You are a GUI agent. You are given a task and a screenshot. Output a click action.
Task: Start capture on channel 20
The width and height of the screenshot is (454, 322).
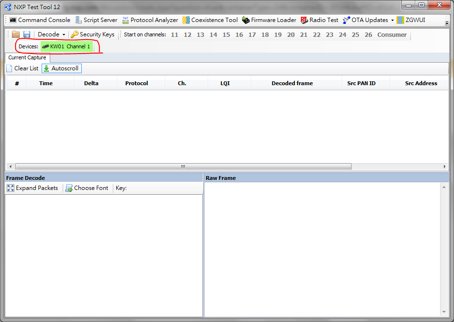[291, 35]
